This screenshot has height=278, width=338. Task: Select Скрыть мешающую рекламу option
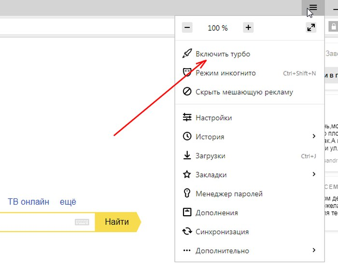click(x=244, y=92)
